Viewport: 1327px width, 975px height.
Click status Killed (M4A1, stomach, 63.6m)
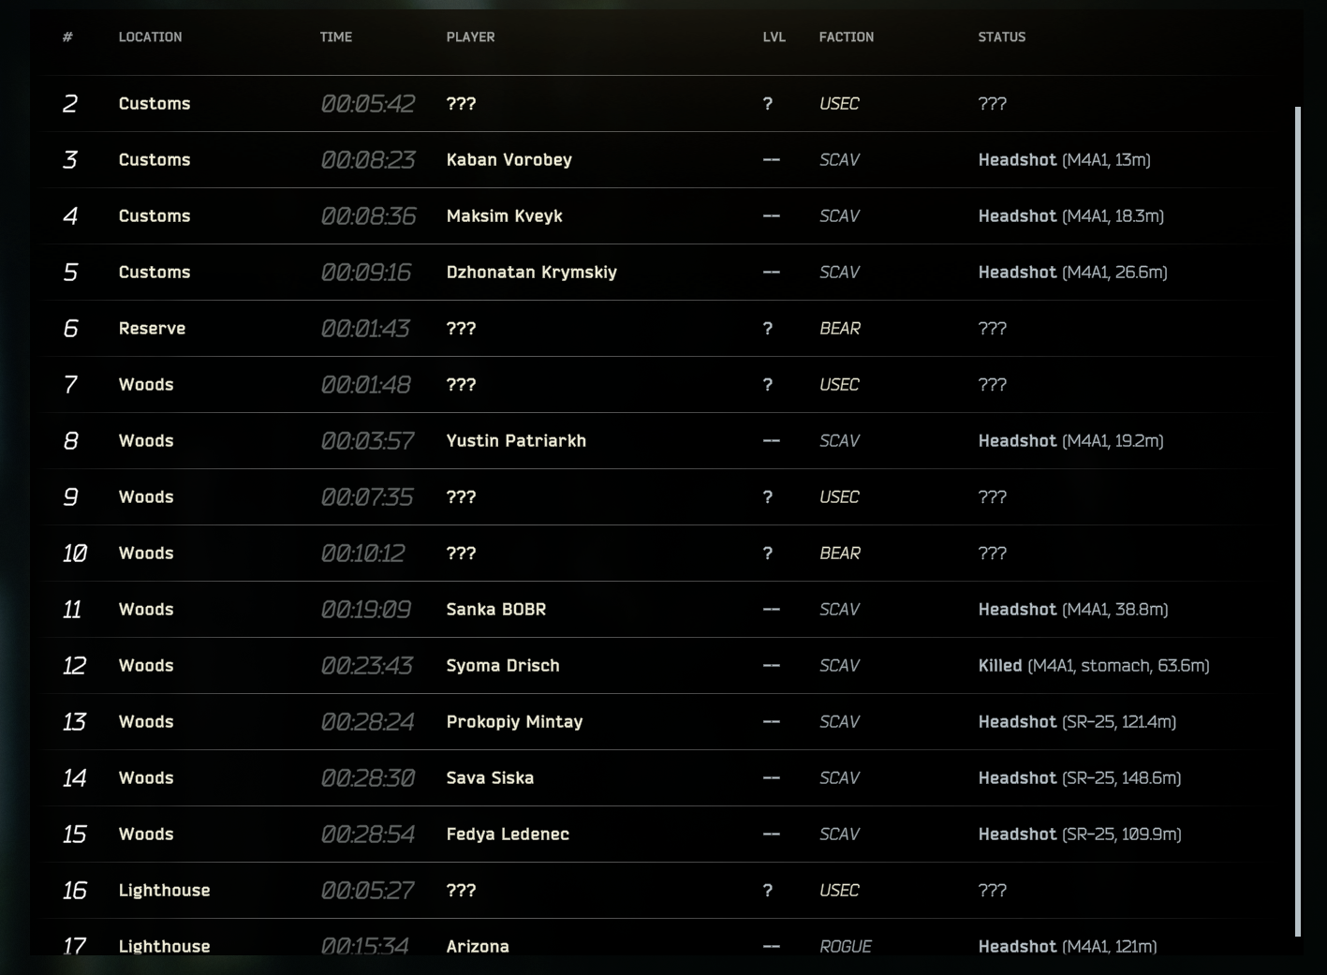pos(1094,666)
